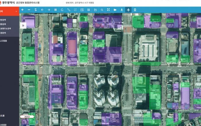Image resolution: width=201 pixels, height=126 pixels.
Task: Click the zoom out minus icon
Action: tap(30, 10)
